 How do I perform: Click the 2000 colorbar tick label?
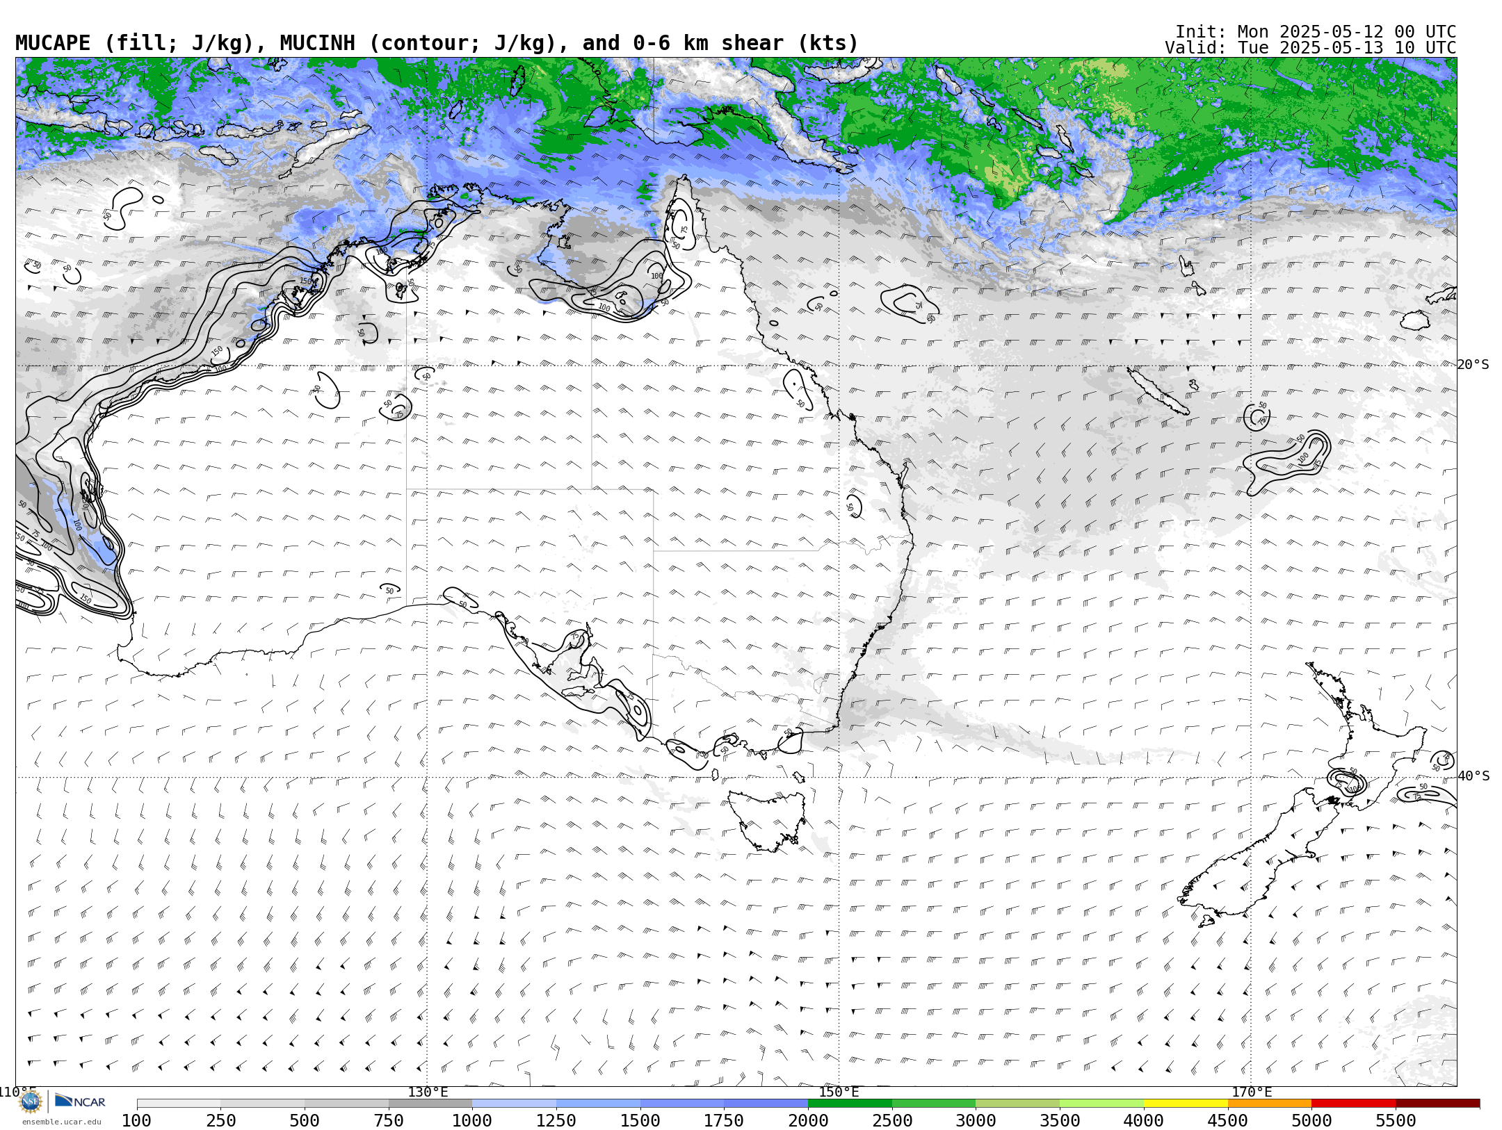[808, 1120]
